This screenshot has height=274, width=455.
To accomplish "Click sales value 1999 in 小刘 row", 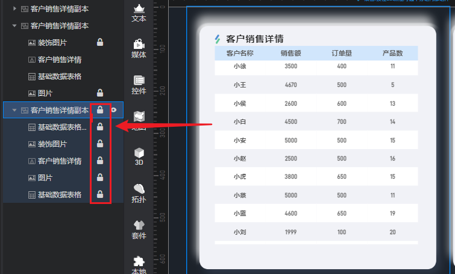I will pos(290,232).
